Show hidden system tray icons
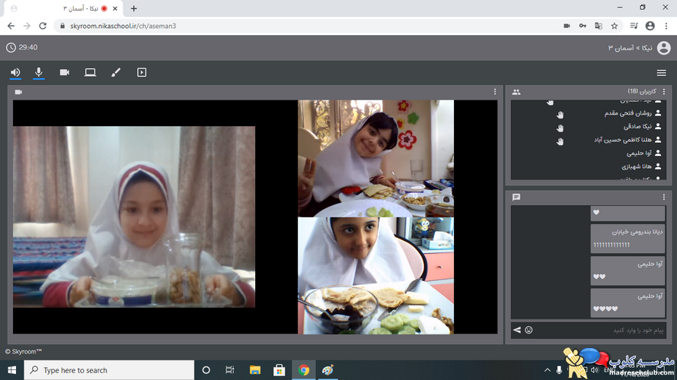The width and height of the screenshot is (677, 380). [x=547, y=370]
